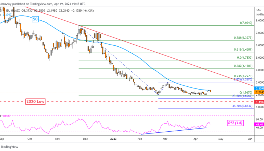Select the 0.5 (4.7855) Fibonacci level
This screenshot has width=264, height=151.
tap(243, 58)
